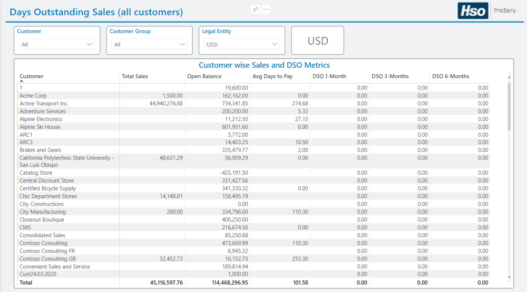The width and height of the screenshot is (527, 292).
Task: Pin the Days Outstanding Sales visual
Action: 256,9
